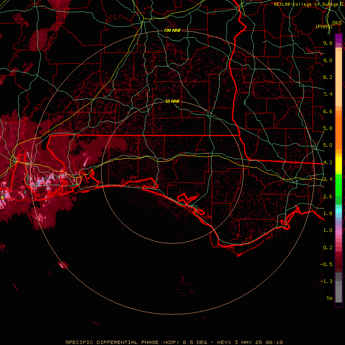Click the -0.5 value on the color scale
The image size is (345, 345).
tap(326, 264)
